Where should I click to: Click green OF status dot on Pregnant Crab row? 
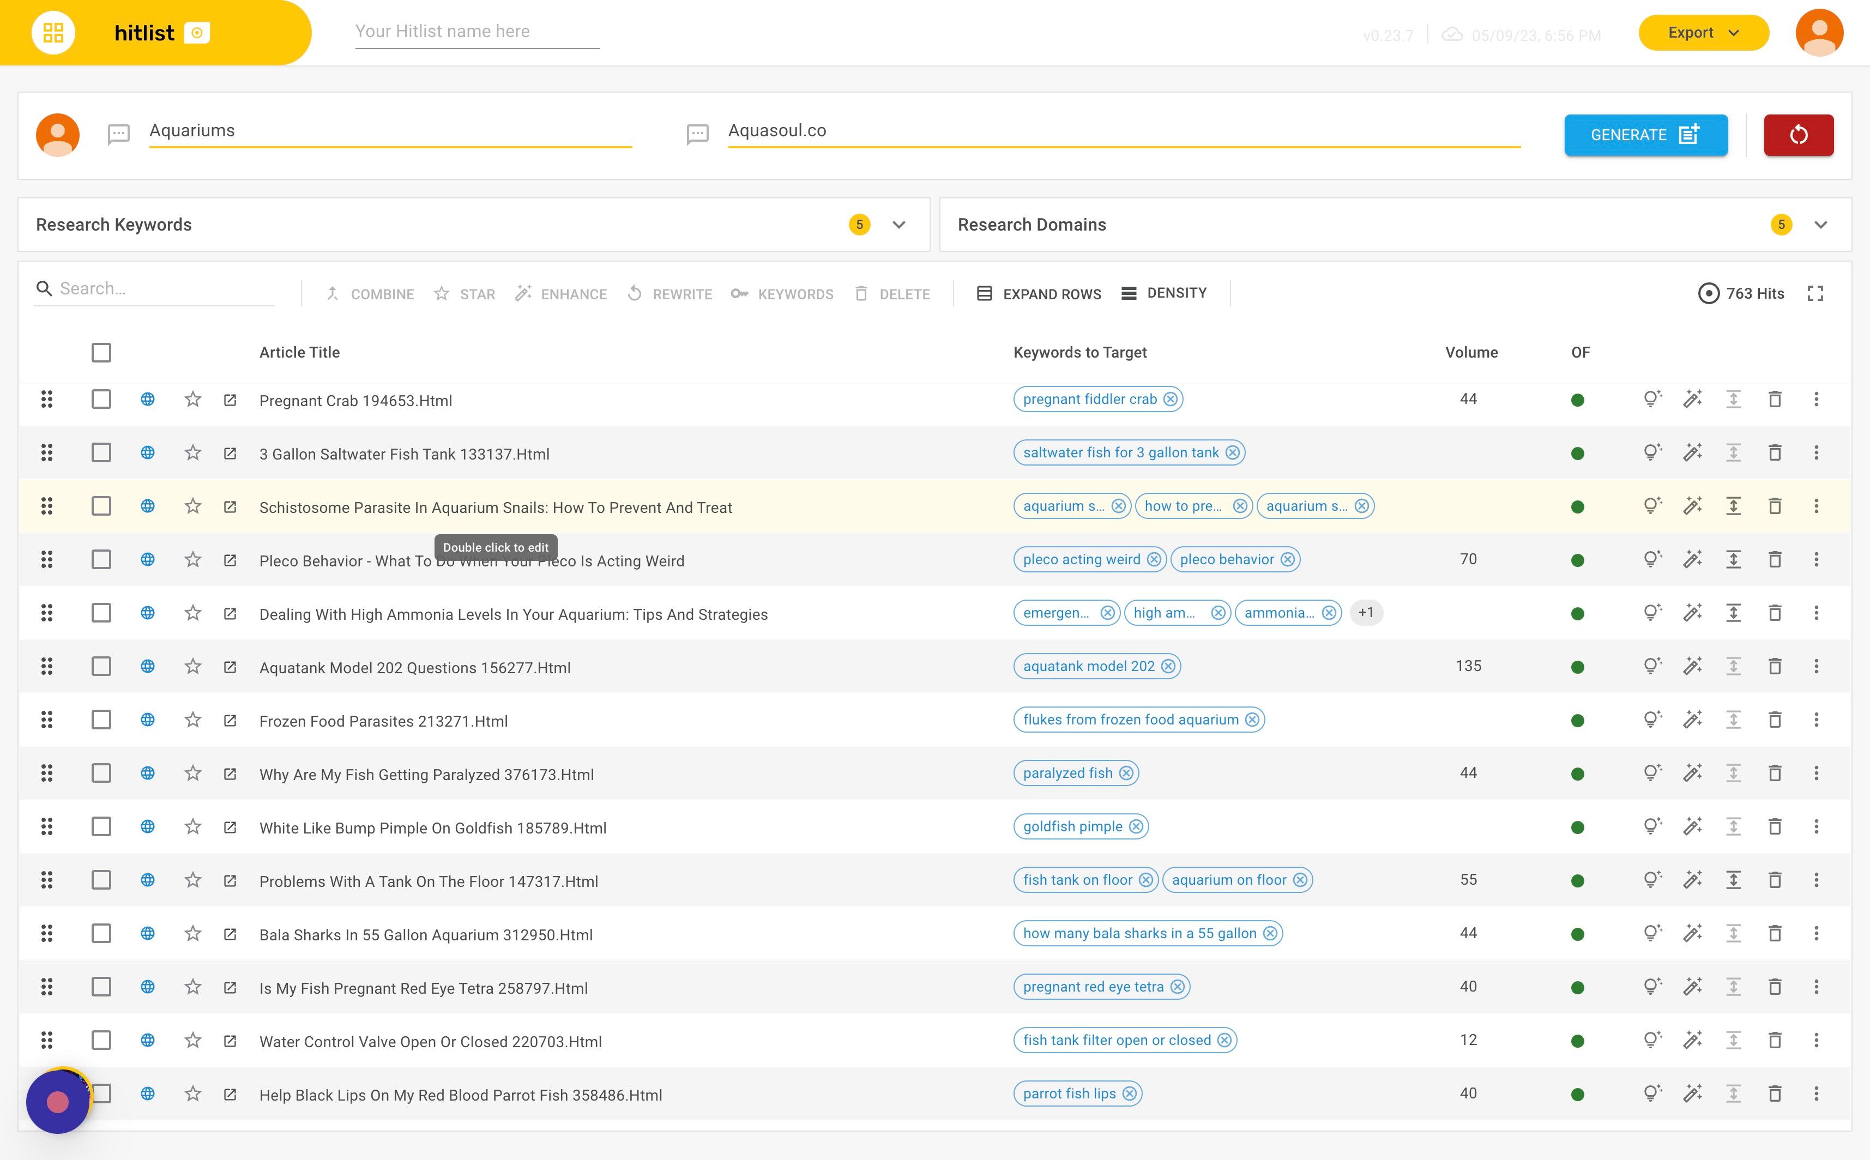coord(1577,400)
